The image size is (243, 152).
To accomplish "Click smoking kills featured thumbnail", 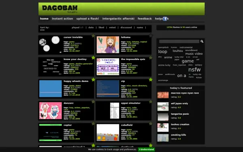I will (163, 138).
